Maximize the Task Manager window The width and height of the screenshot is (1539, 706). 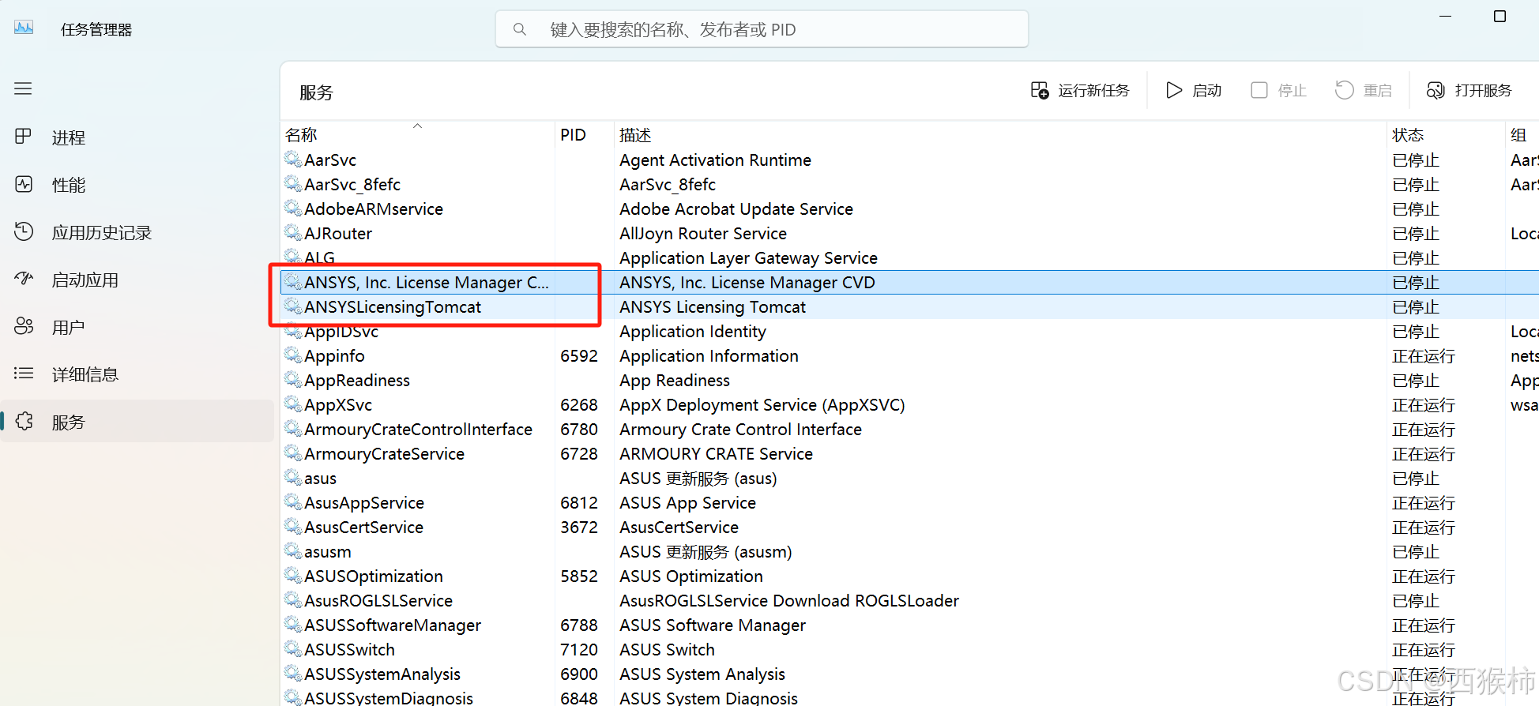point(1499,16)
